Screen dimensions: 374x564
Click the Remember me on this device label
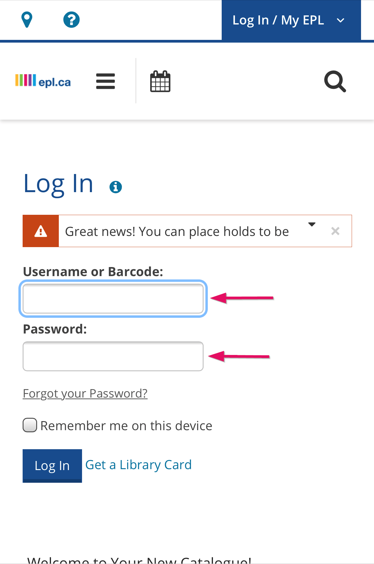point(126,426)
